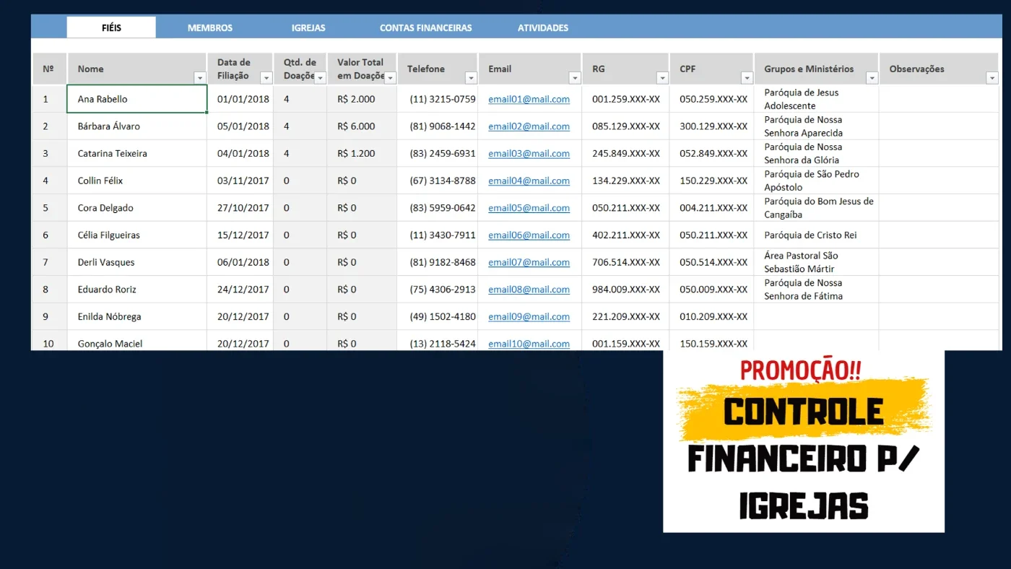The image size is (1011, 569).
Task: Follow the email08@mail.com link
Action: pyautogui.click(x=529, y=290)
